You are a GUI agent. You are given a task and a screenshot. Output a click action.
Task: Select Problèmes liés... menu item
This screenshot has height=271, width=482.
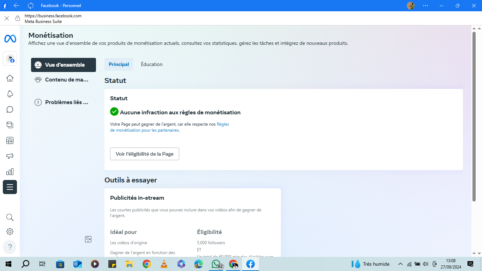64,102
